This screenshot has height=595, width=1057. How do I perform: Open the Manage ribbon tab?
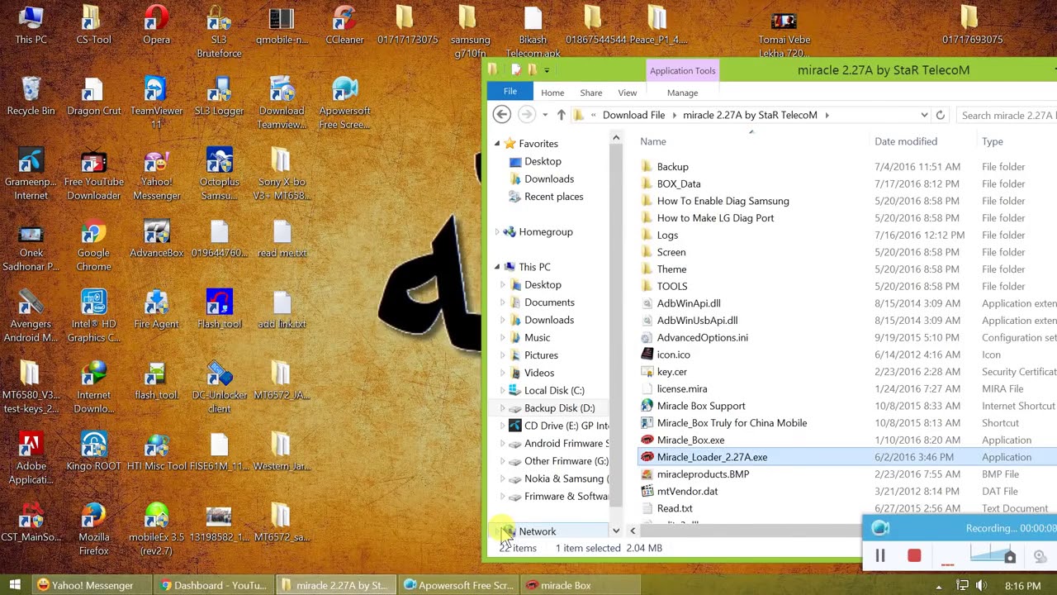(x=682, y=93)
